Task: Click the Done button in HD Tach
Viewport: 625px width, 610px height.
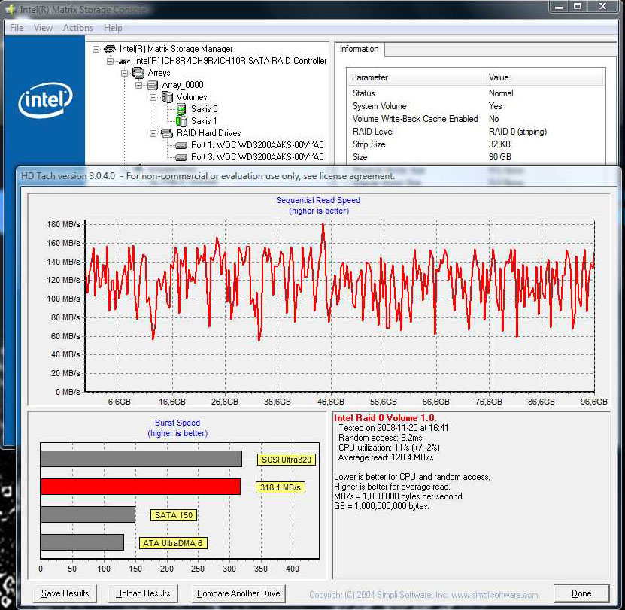Action: coord(581,593)
